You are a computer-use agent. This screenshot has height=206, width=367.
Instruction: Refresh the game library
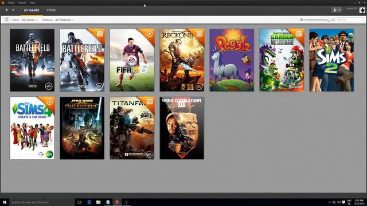(x=6, y=20)
